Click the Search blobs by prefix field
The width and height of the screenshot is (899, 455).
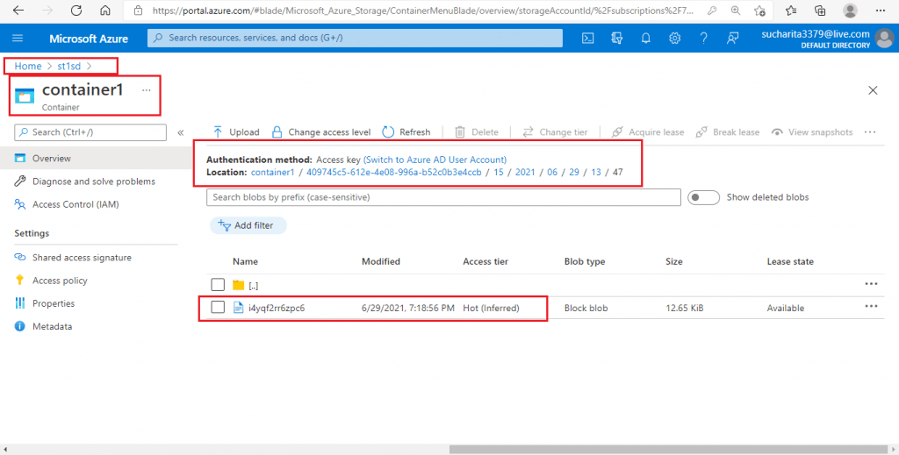443,197
